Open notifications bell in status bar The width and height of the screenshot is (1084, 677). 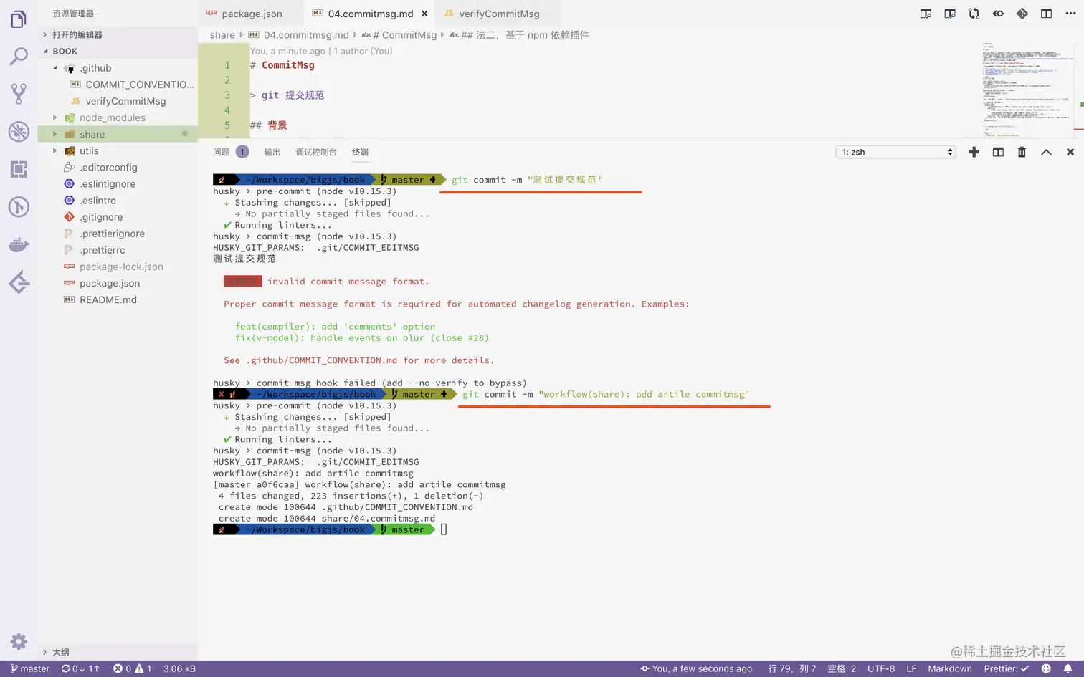[x=1068, y=668]
